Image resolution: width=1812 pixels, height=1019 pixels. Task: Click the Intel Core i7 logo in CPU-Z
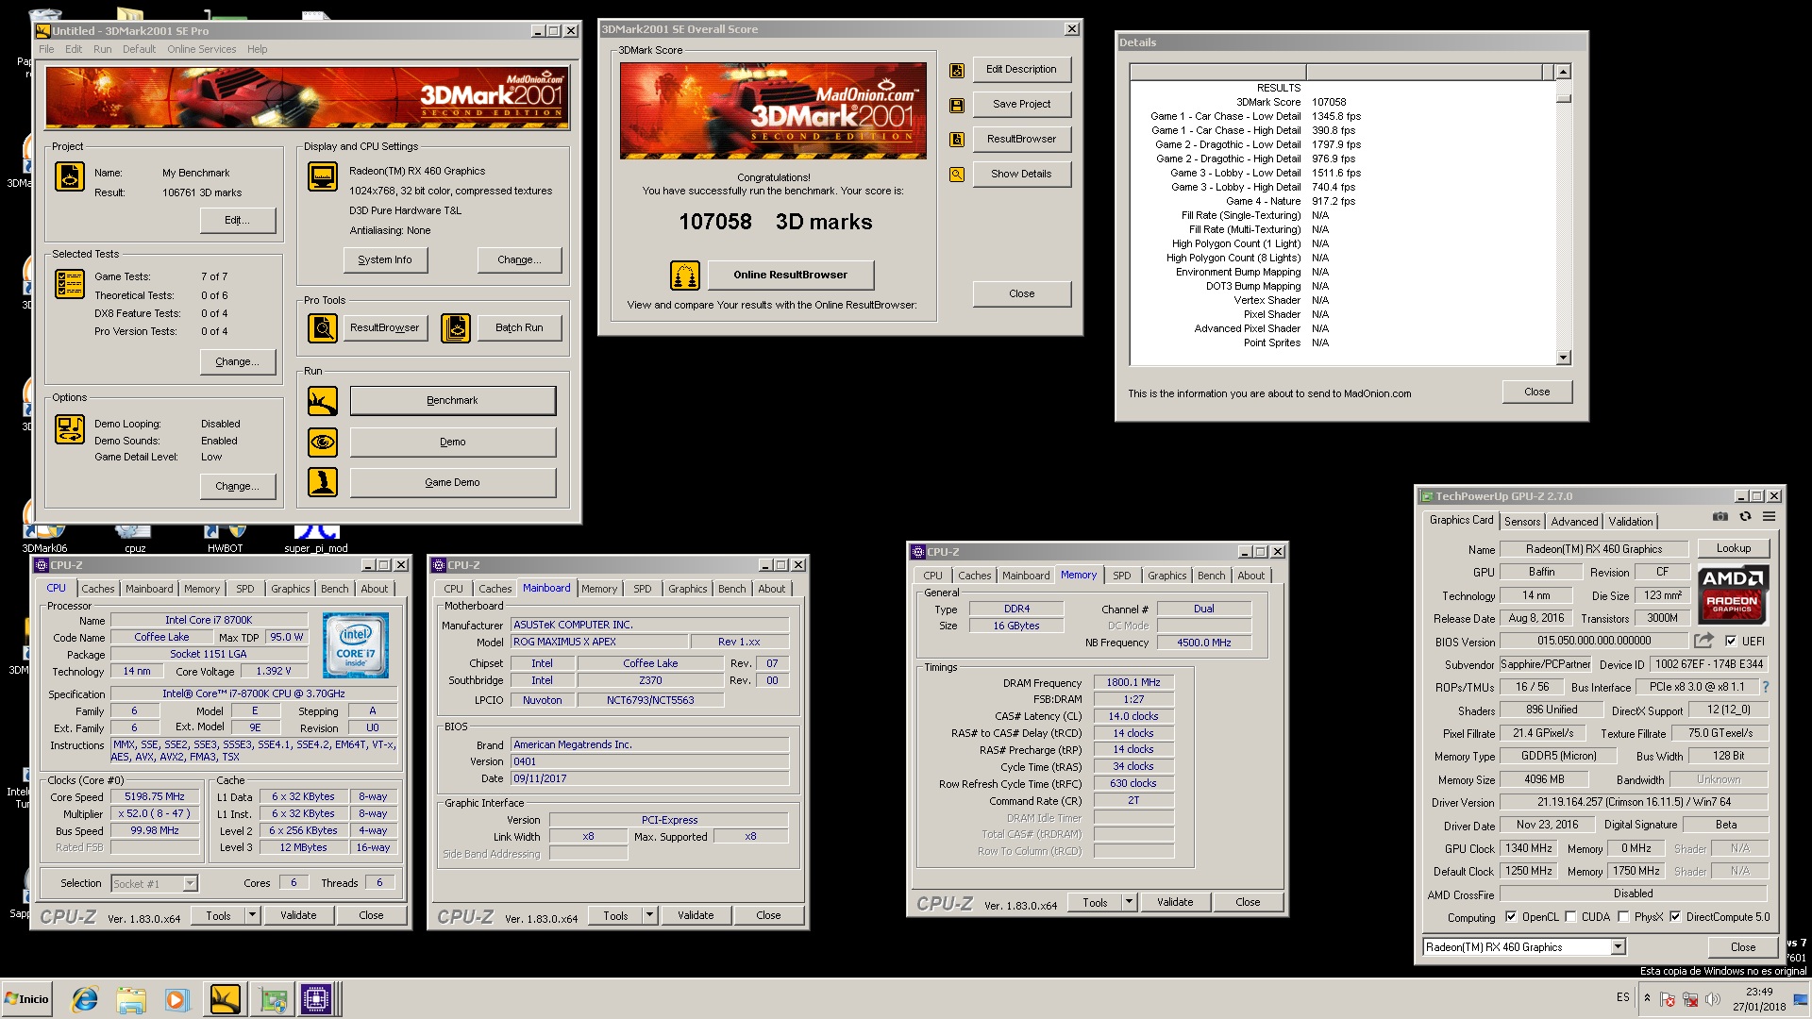pyautogui.click(x=355, y=645)
